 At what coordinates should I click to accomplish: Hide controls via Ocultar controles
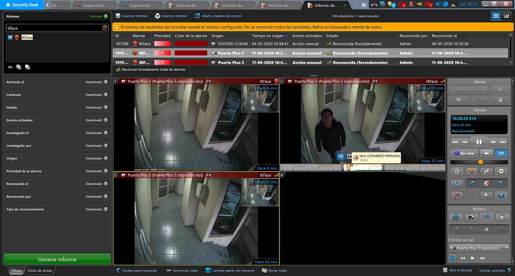coord(495,270)
